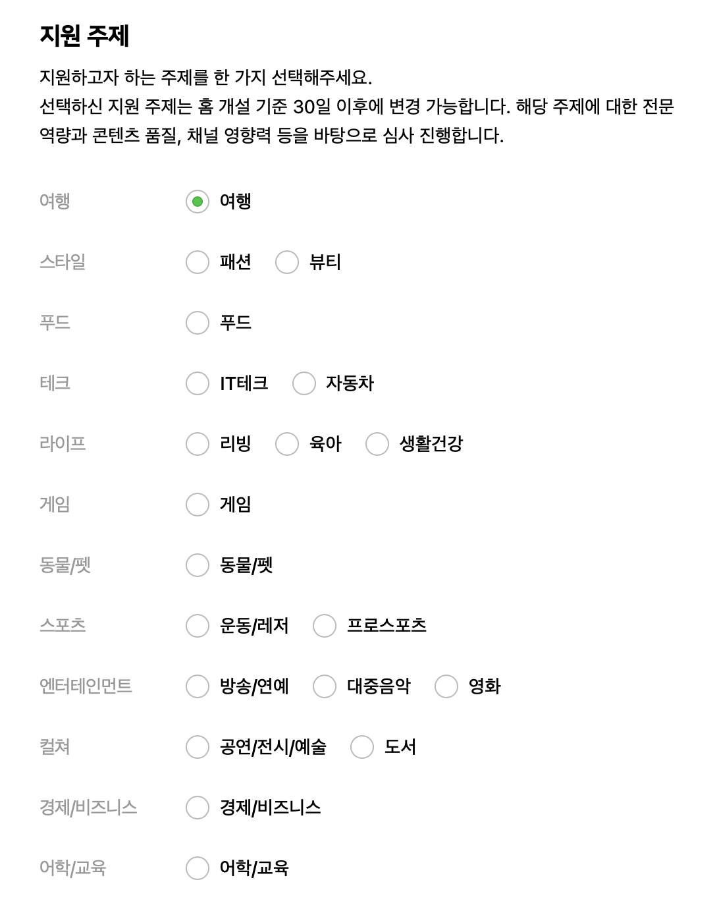Screen dimensions: 719x913
Task: Select 공연/전시/예술 under 컬쳐
Action: click(197, 748)
